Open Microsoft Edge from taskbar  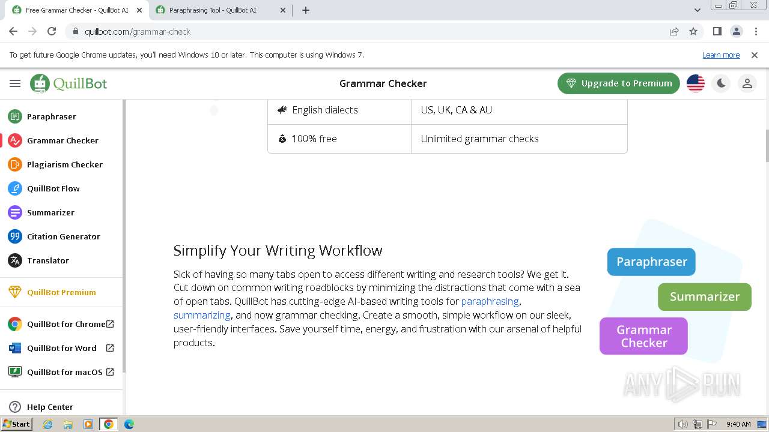tap(129, 424)
